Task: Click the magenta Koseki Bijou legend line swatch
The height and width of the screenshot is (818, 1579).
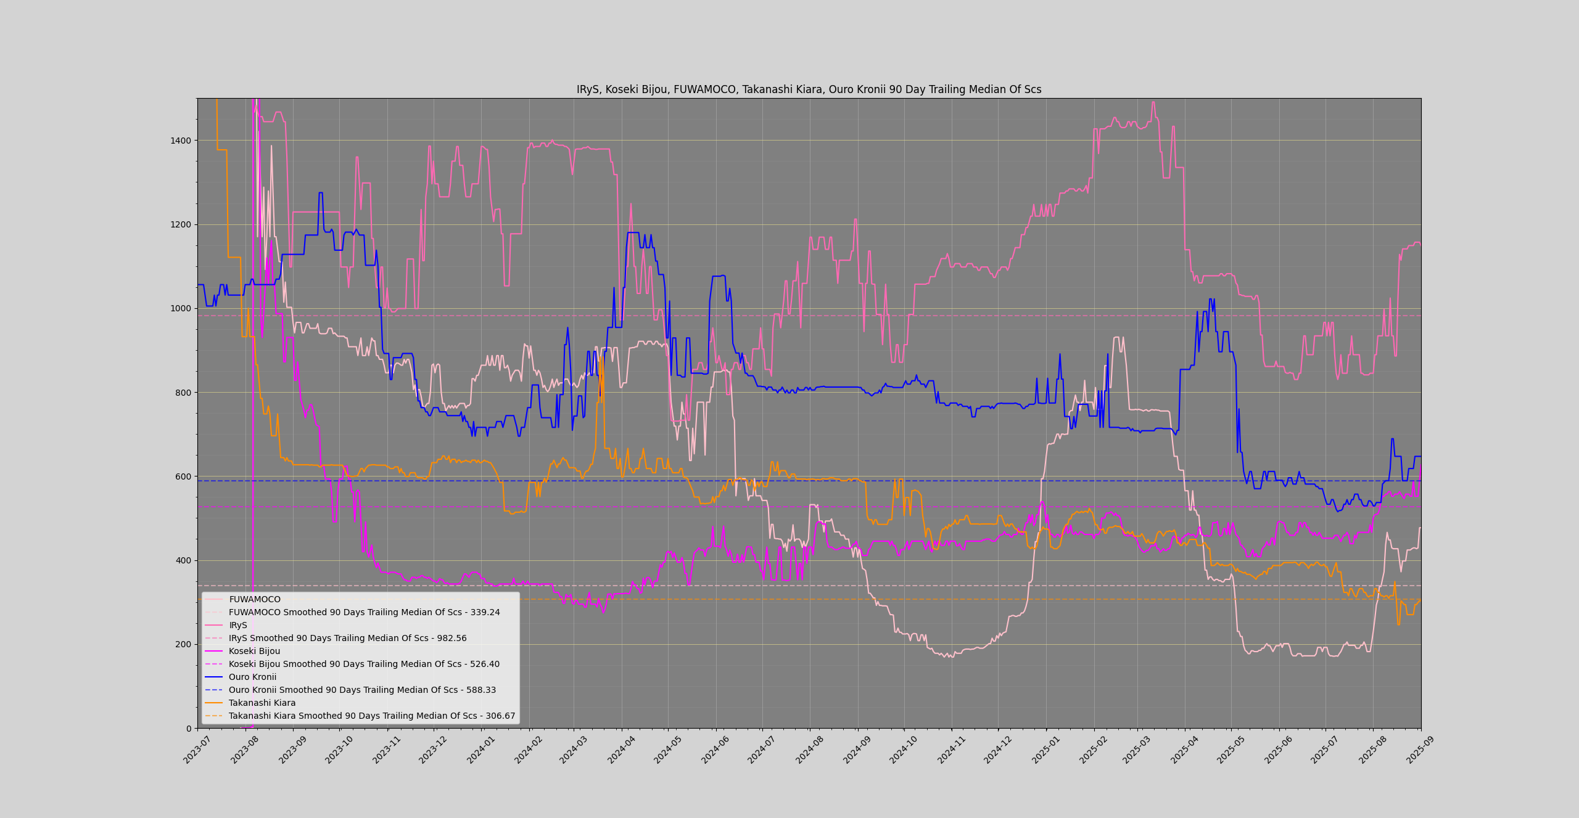Action: click(213, 651)
